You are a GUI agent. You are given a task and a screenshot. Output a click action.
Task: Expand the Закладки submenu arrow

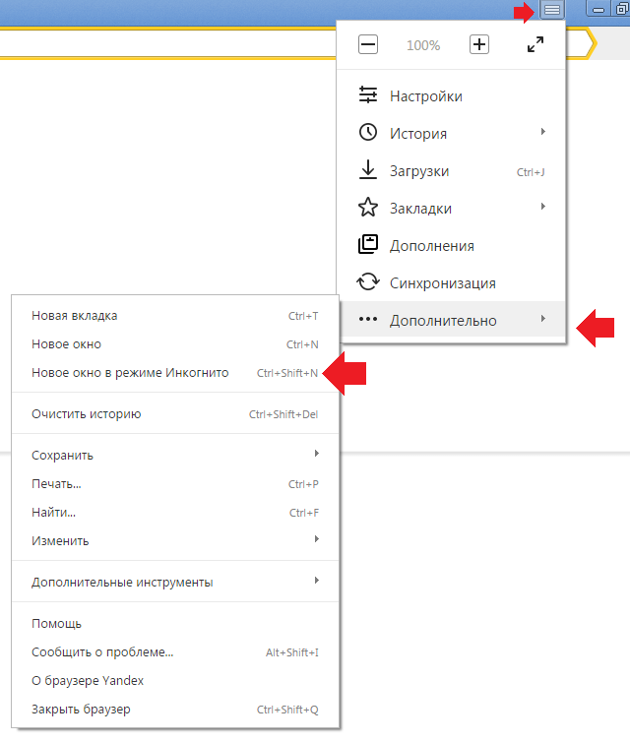pos(543,207)
